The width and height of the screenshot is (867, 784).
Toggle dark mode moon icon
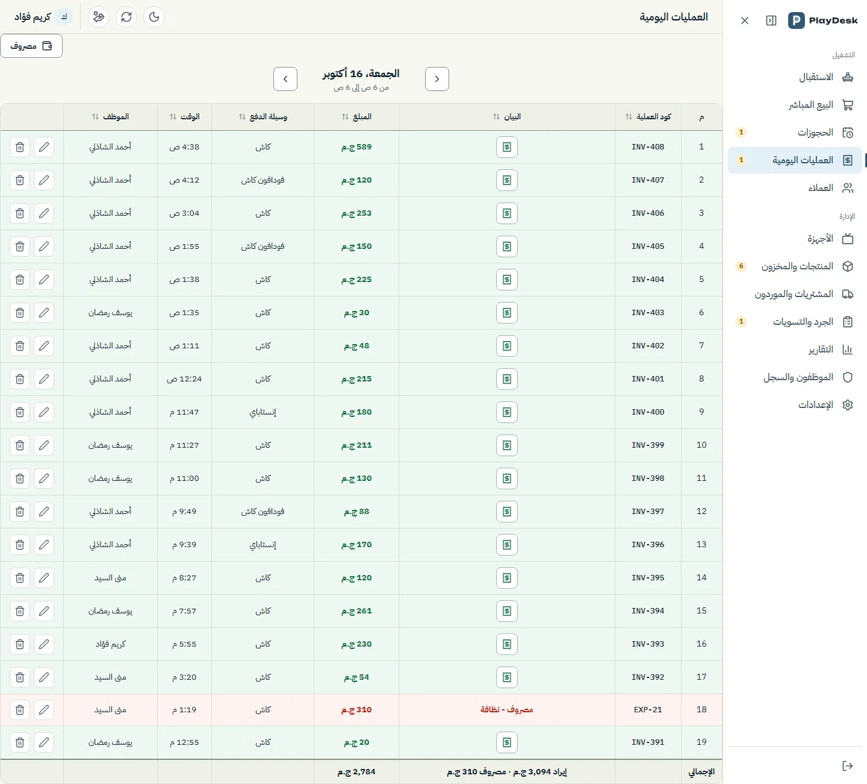point(154,17)
